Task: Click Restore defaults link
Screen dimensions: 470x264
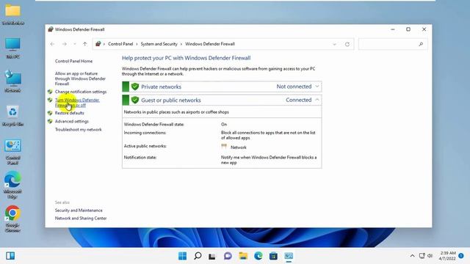Action: (69, 113)
